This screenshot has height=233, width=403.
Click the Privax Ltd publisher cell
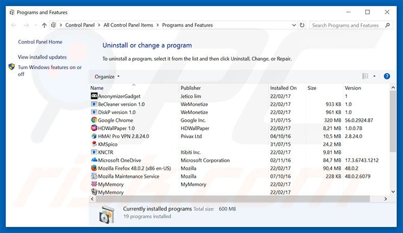191,136
